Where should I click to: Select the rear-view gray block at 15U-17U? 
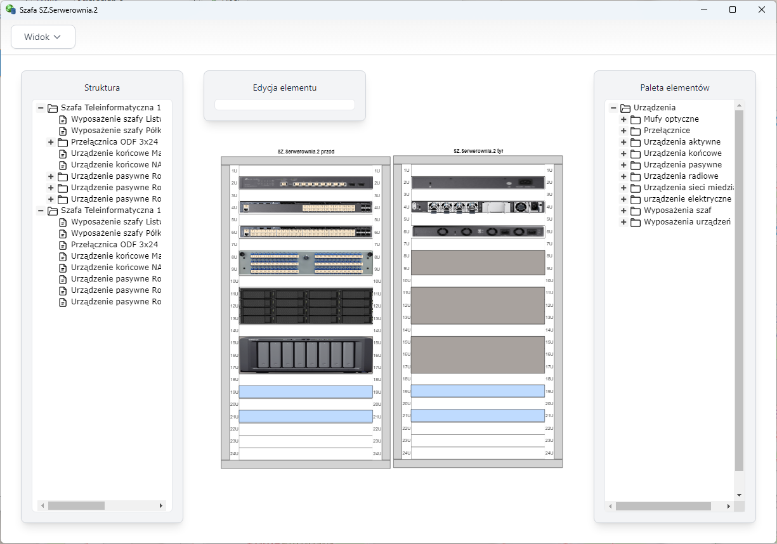coord(478,354)
